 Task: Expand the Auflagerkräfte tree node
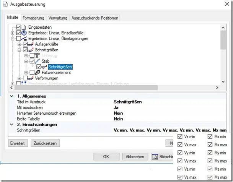[x=19, y=44]
